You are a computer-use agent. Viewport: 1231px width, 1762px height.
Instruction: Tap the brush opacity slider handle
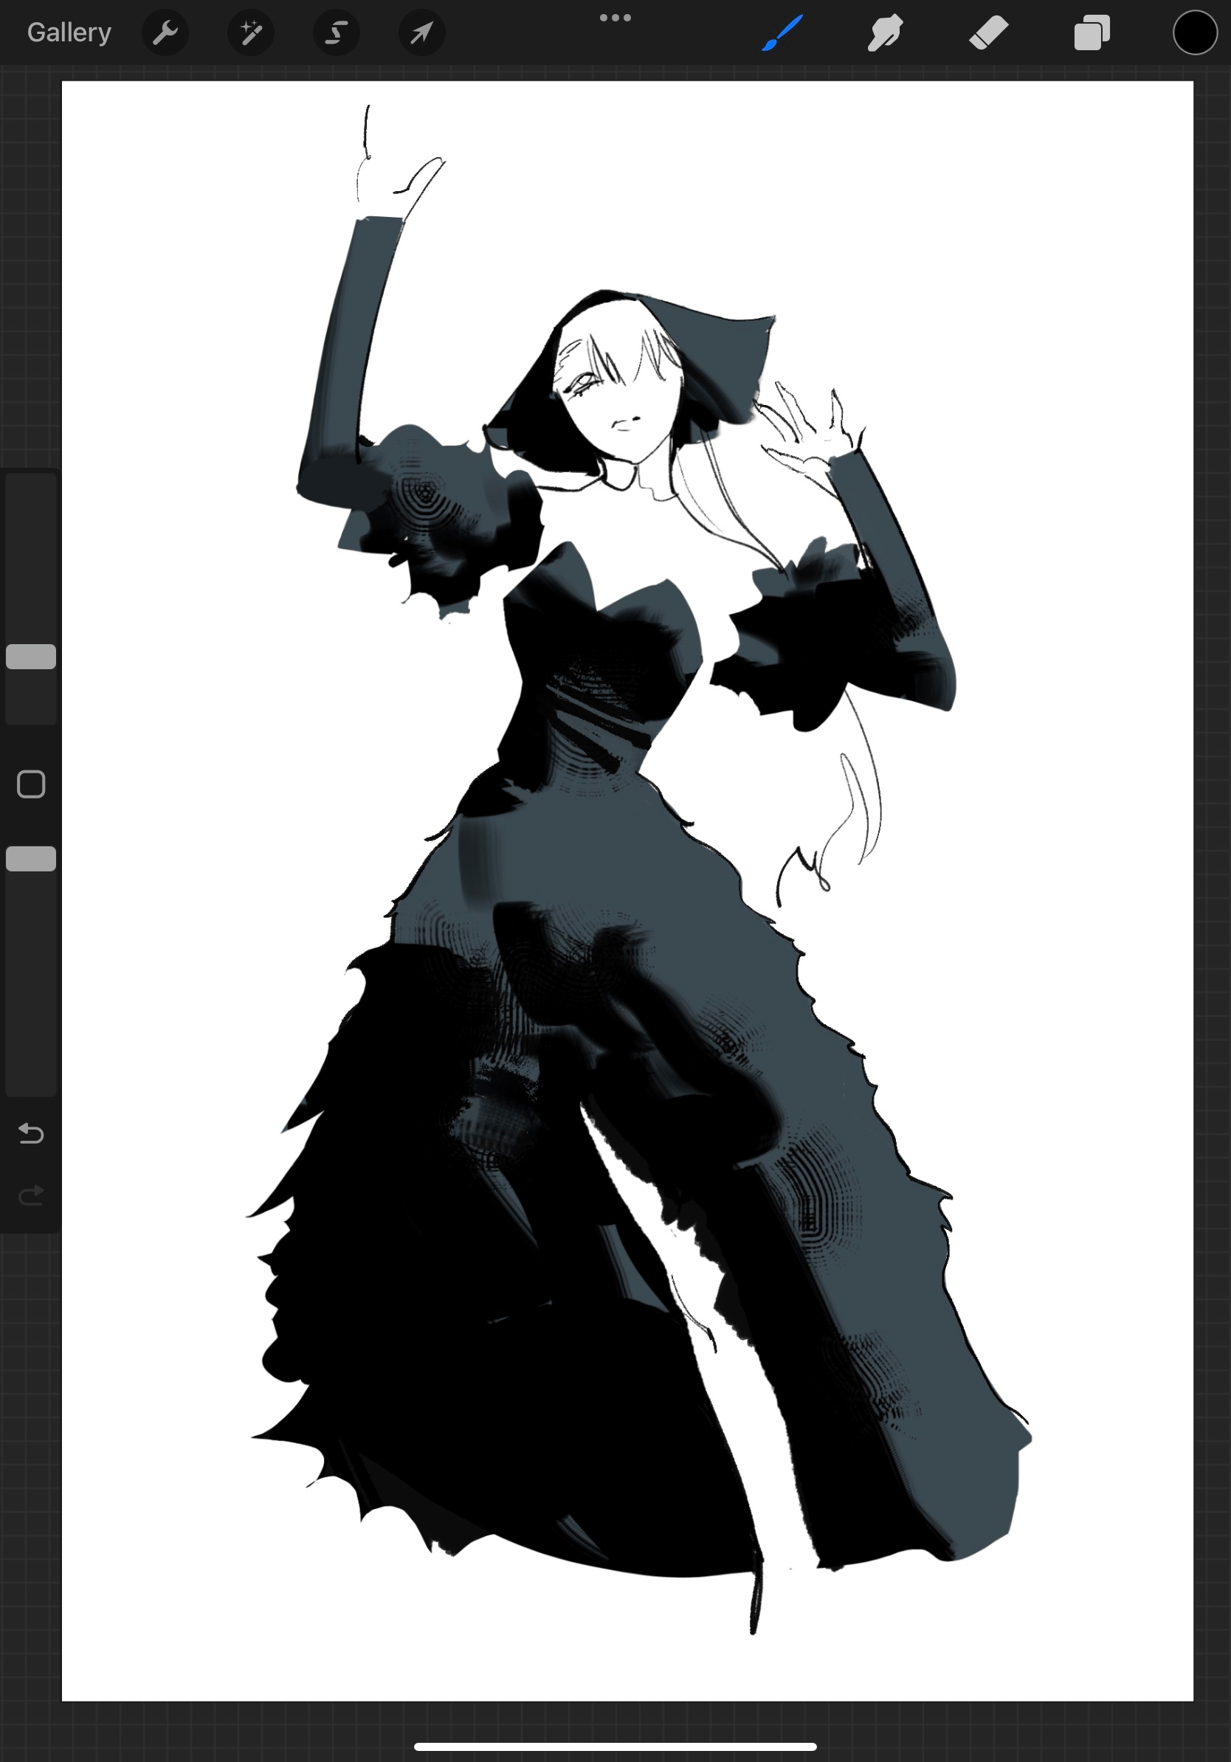31,859
